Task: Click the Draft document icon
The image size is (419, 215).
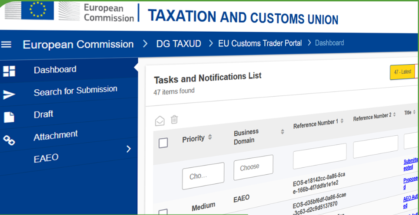Action: point(9,117)
